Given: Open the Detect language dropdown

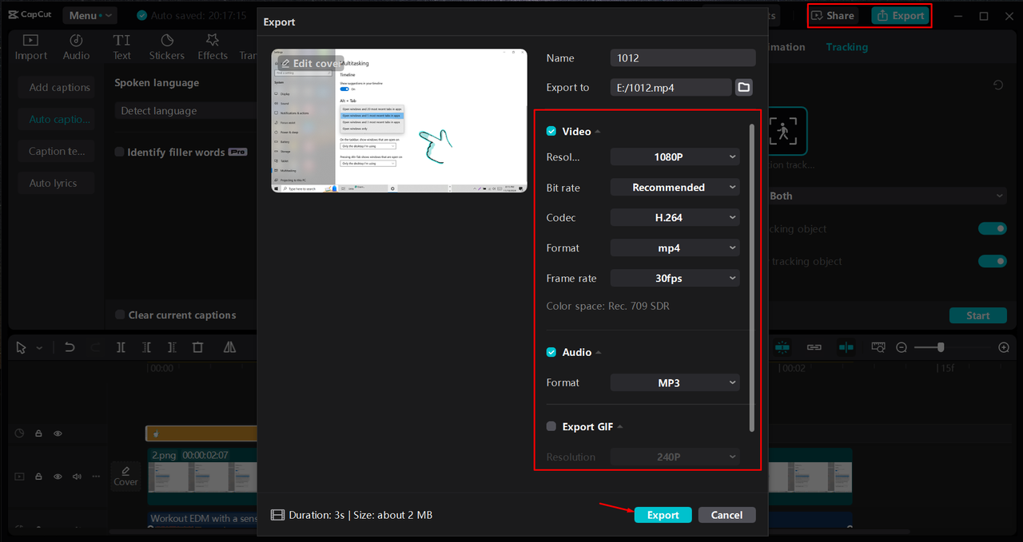Looking at the screenshot, I should click(x=185, y=111).
